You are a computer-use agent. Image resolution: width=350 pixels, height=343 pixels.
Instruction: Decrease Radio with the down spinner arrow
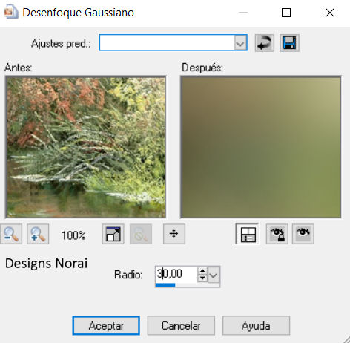coord(202,278)
